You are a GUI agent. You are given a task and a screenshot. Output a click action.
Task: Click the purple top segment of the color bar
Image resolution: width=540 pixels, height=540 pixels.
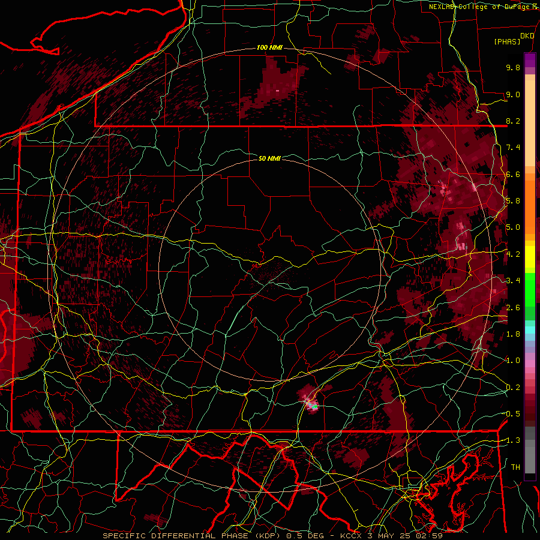coord(530,60)
